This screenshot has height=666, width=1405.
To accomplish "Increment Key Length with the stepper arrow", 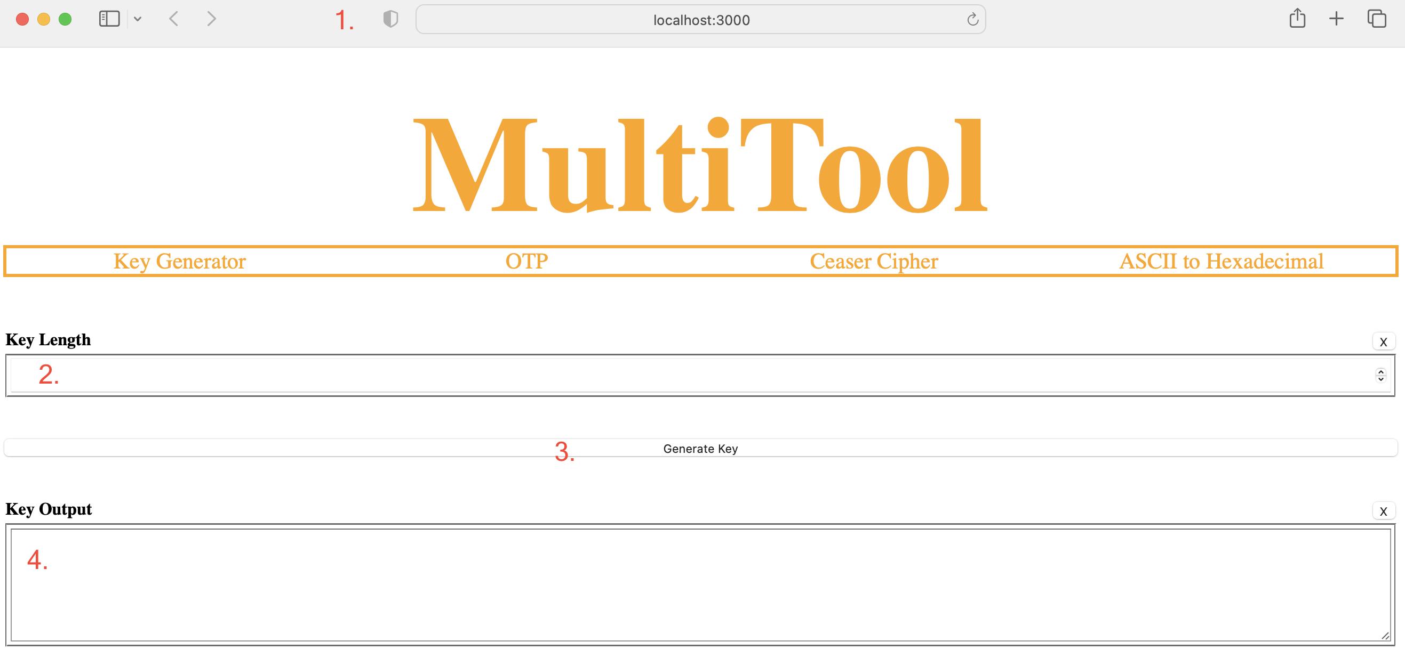I will (1380, 371).
